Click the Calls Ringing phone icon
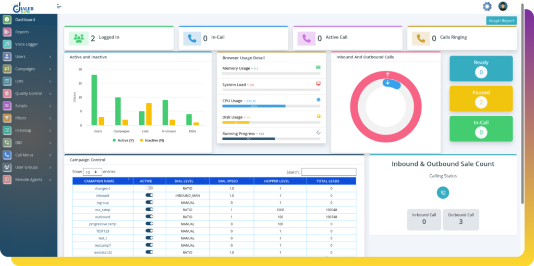534x266 pixels. 421,39
